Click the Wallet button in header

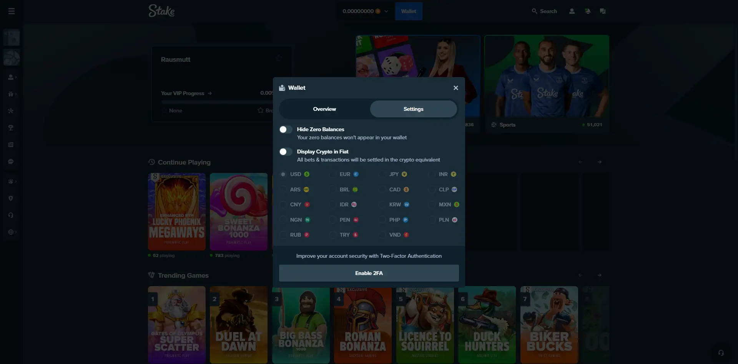(x=409, y=11)
